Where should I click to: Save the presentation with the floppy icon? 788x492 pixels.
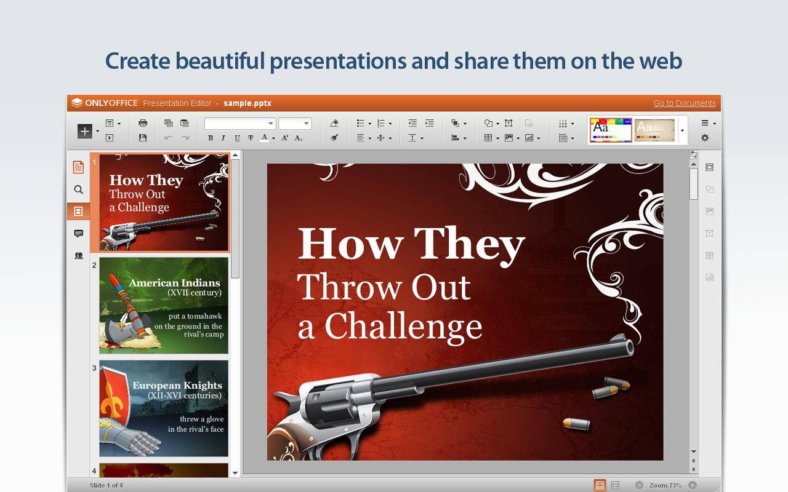143,138
